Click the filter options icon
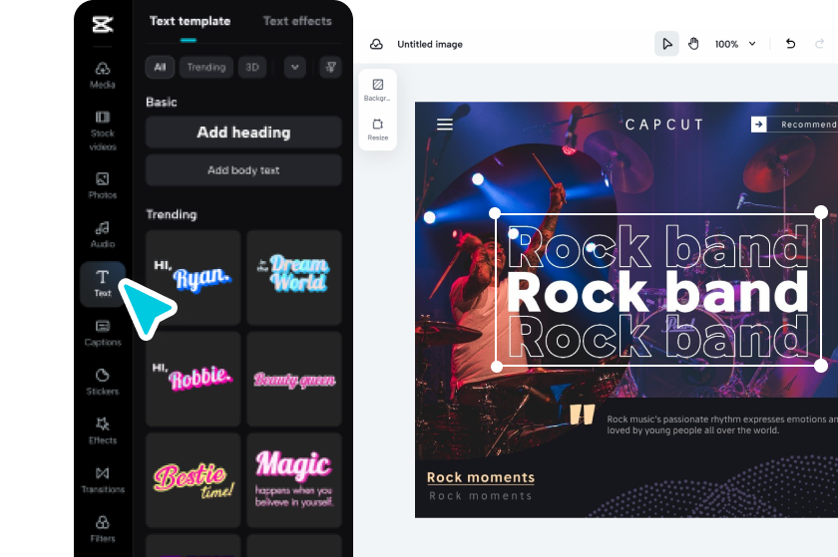The width and height of the screenshot is (838, 557). pyautogui.click(x=331, y=68)
